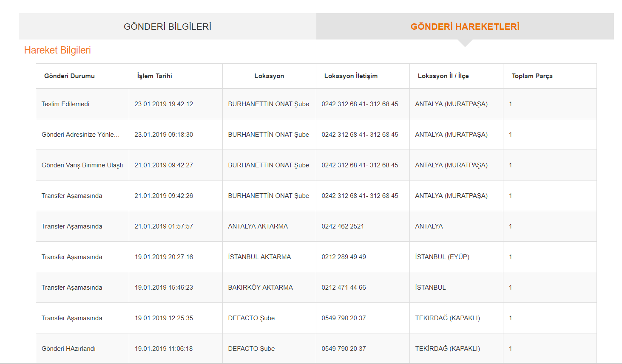Click DEFACTO Şube in 12:25:35 row
Screen dimensions: 622x364
[251, 318]
